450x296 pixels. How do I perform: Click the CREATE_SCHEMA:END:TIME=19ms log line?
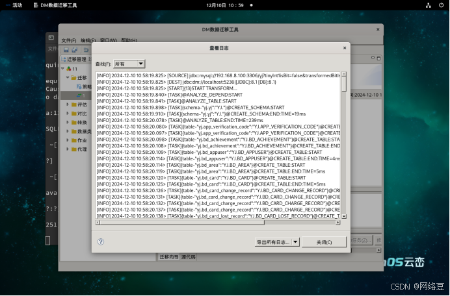(201, 114)
